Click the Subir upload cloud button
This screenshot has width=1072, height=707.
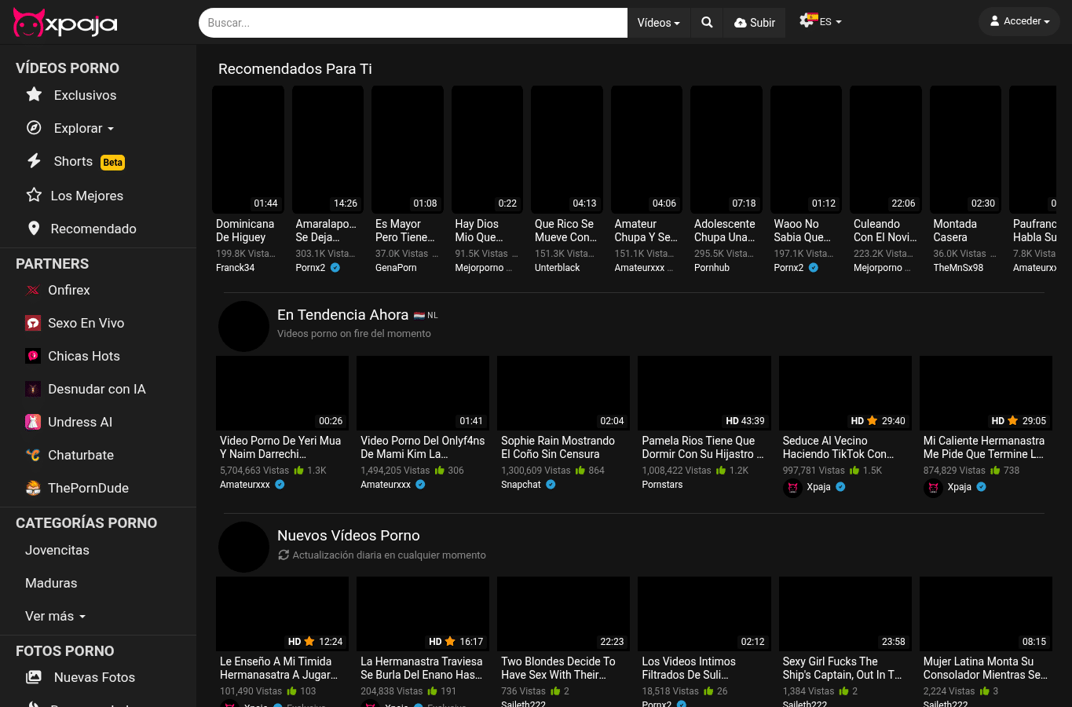(755, 23)
